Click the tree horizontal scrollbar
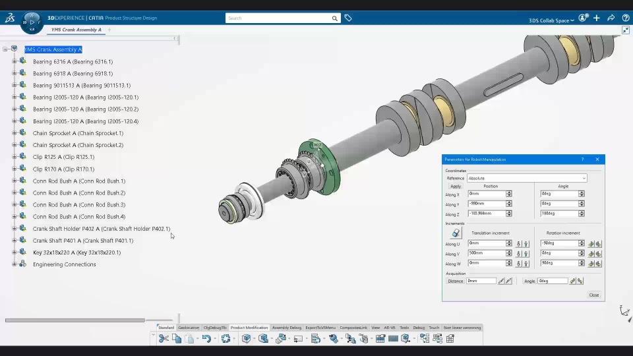633x356 pixels. 75,320
